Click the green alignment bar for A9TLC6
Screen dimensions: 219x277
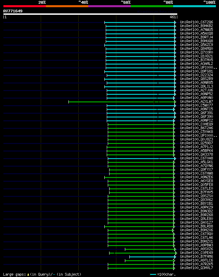tap(150, 261)
